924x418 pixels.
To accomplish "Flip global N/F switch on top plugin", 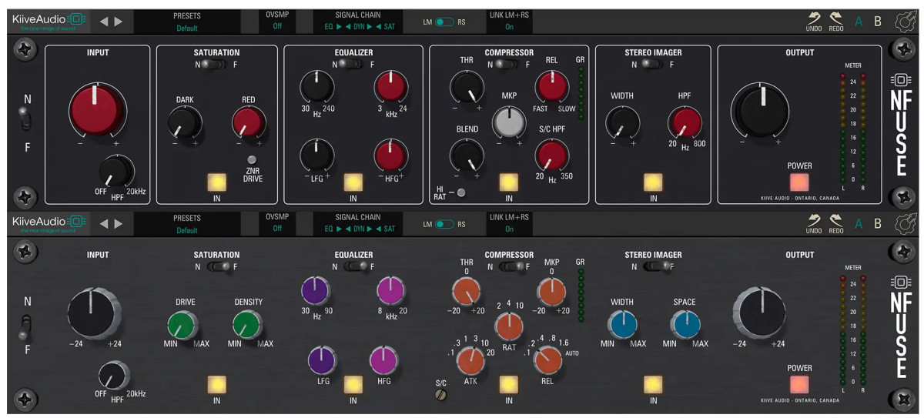I will point(26,119).
